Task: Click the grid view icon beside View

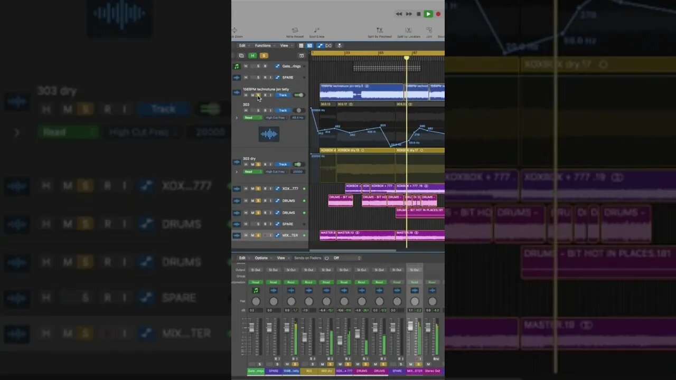Action: point(301,46)
